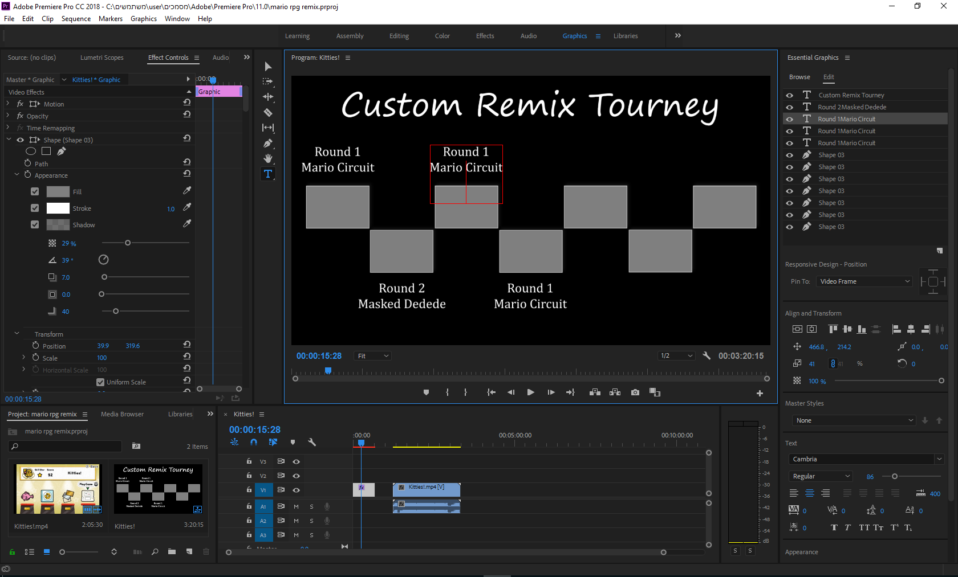Click the Project panel search field
Screen dimensions: 958x577
click(66, 447)
